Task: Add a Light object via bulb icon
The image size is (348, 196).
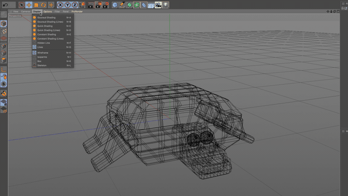Action: coord(166,5)
